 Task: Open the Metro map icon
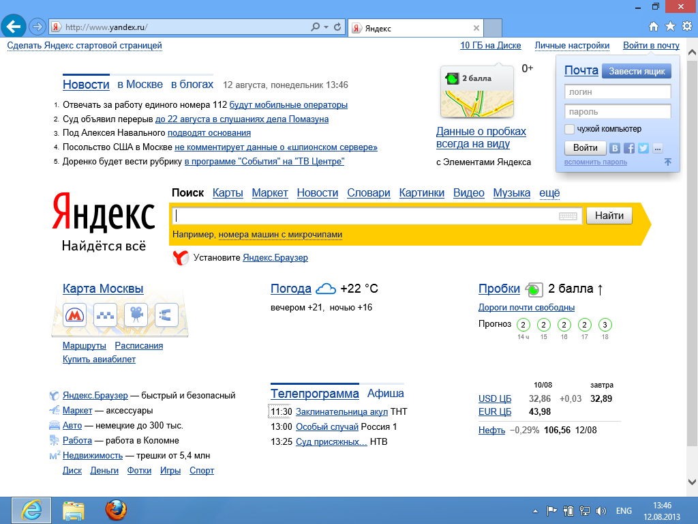[x=74, y=315]
